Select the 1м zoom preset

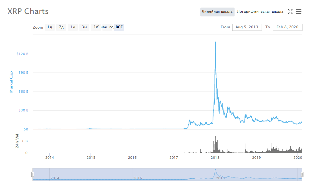coord(72,27)
